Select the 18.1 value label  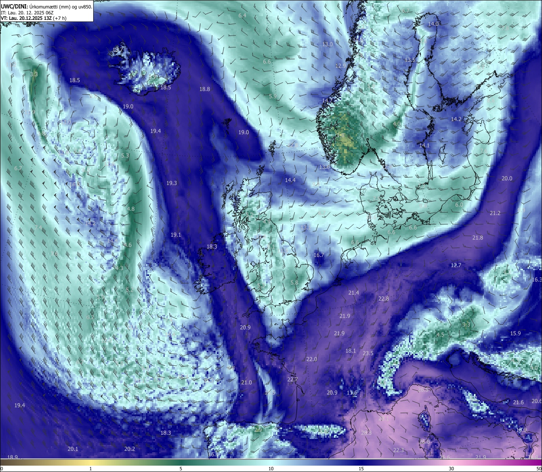[x=351, y=351]
